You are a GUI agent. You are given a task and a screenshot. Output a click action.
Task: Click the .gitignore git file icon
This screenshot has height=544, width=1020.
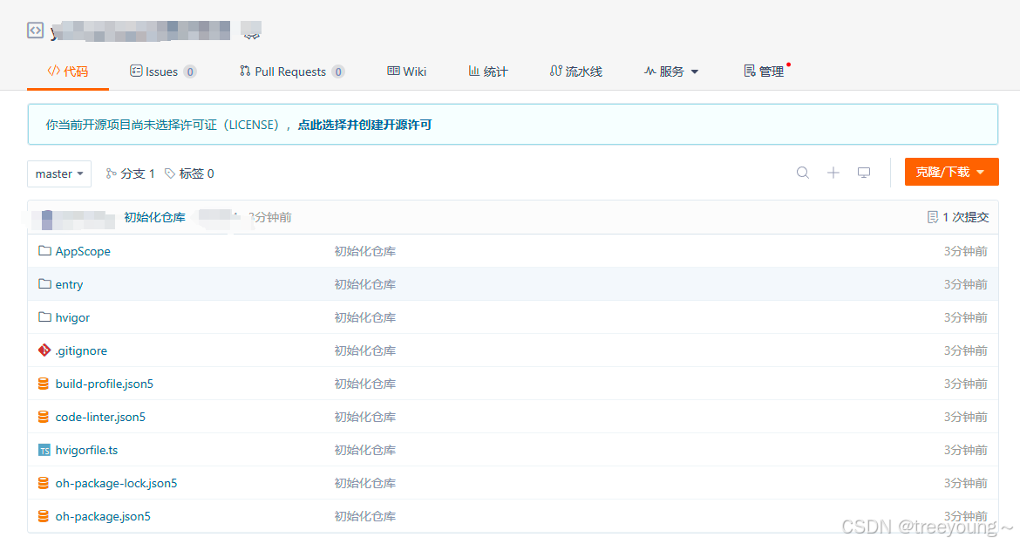44,350
